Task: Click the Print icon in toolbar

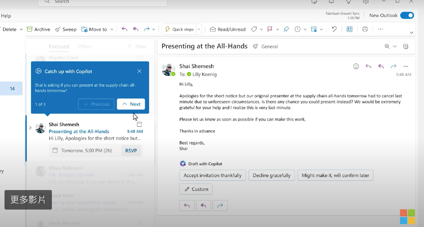Action: tap(365, 29)
